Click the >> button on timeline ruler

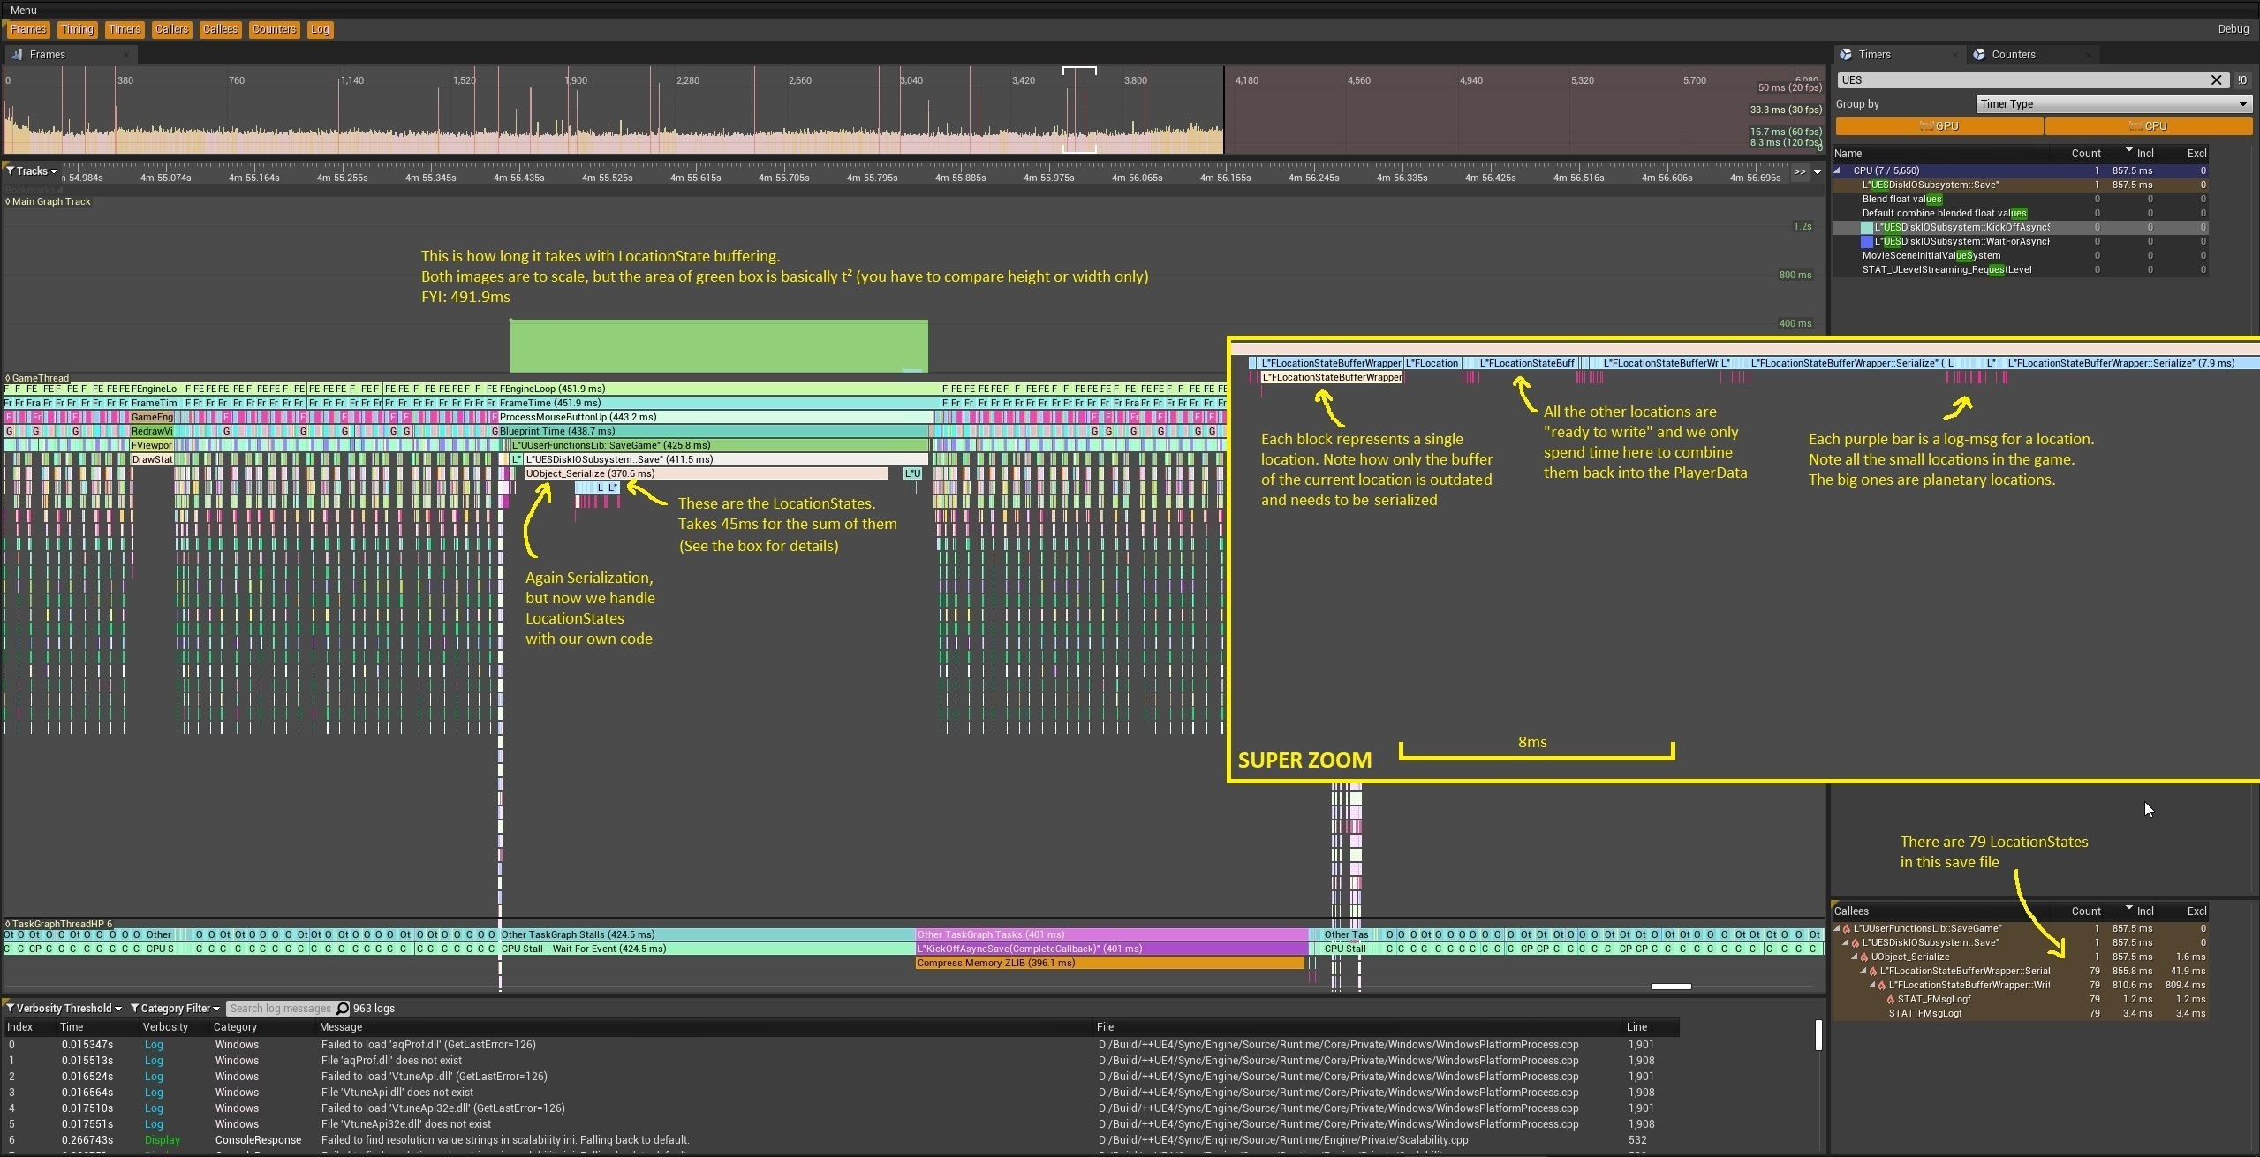pyautogui.click(x=1799, y=171)
